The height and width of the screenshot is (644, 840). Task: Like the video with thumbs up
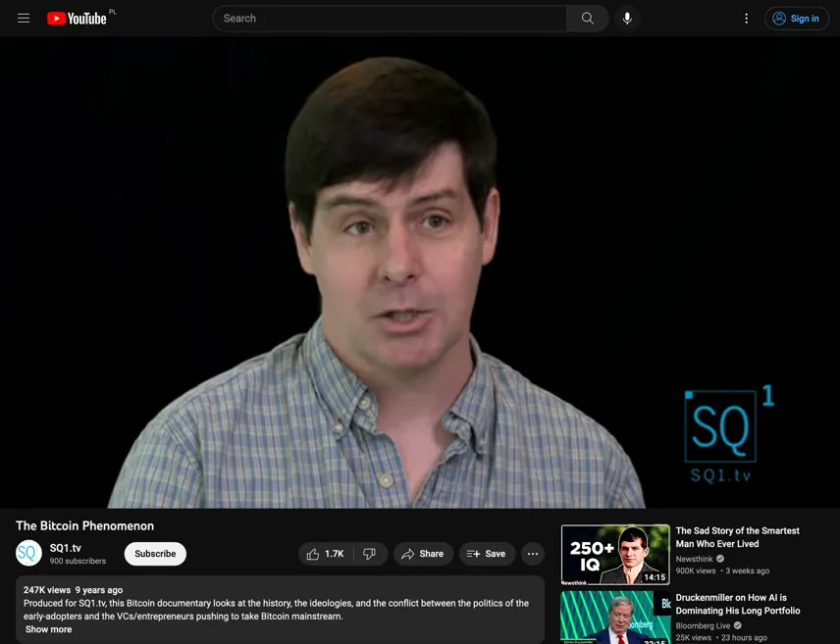(x=326, y=554)
